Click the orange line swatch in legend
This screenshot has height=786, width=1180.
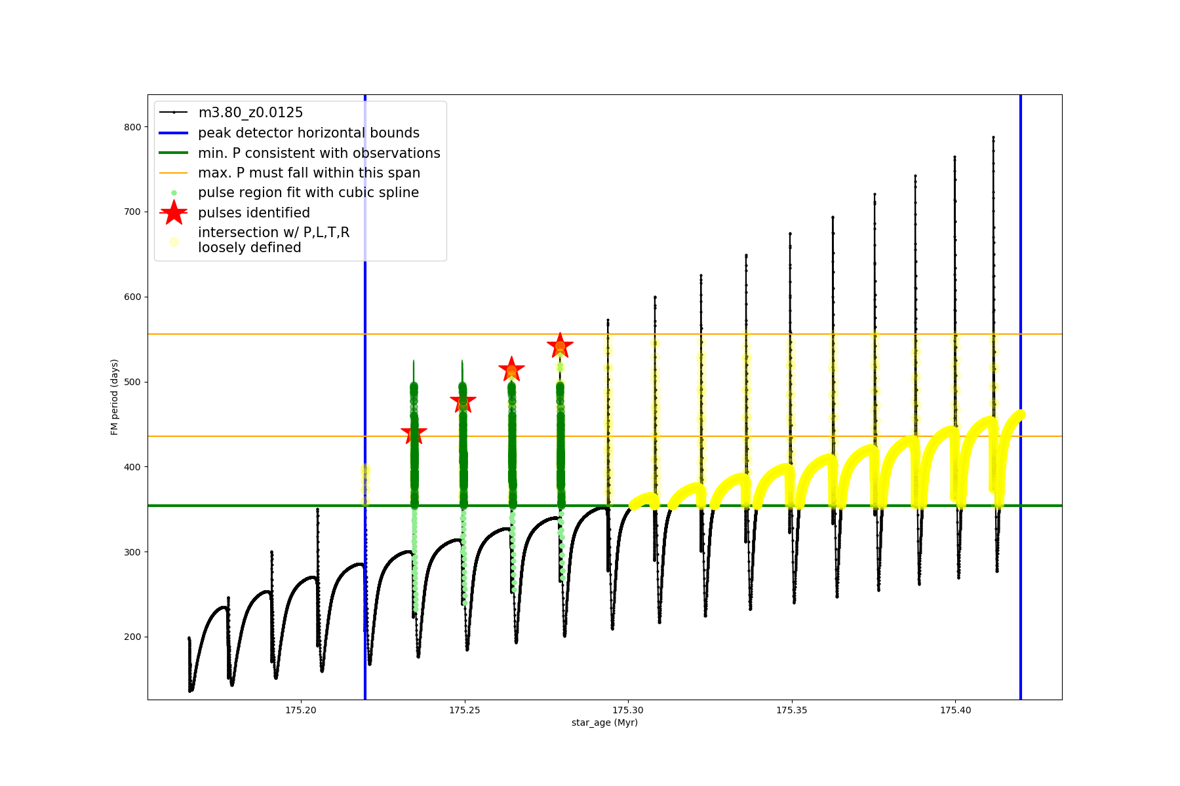point(174,173)
